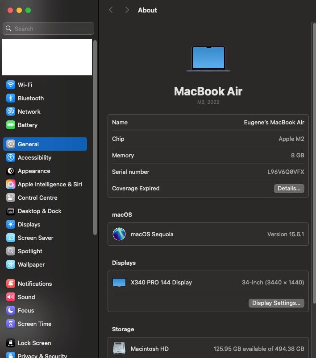Click computer name Eugene's MacBook Air
Screen dimensions: 316x358
274,122
